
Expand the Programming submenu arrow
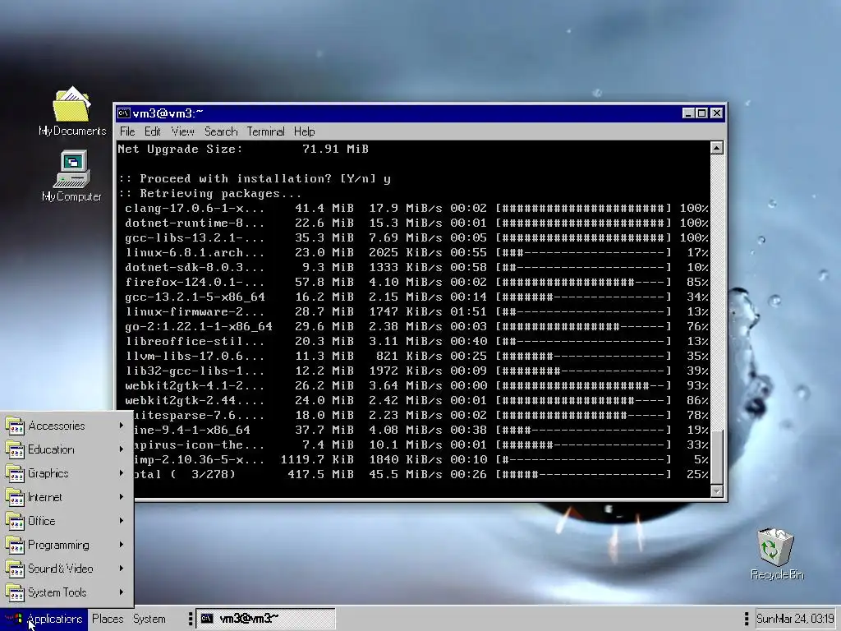pos(122,545)
